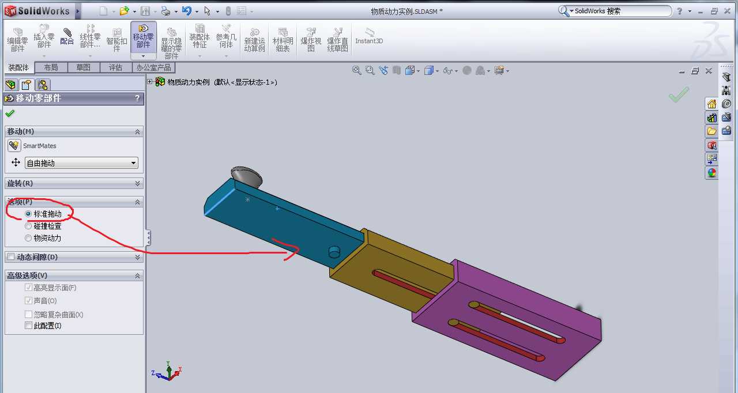Collapse Advanced Options (高级选项) section
Screen dimensions: 738x393
click(137, 275)
